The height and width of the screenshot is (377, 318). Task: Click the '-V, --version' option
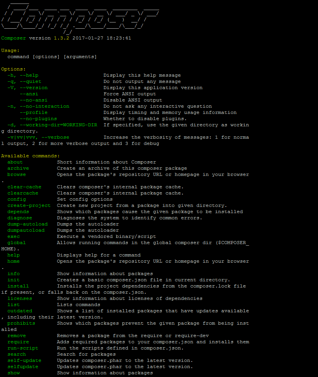coord(28,88)
